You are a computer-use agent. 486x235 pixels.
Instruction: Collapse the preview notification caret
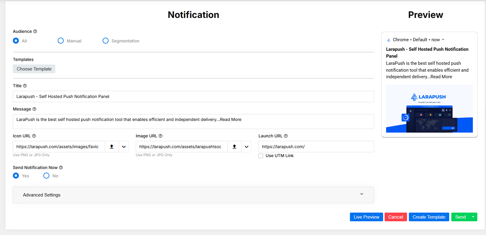[443, 40]
